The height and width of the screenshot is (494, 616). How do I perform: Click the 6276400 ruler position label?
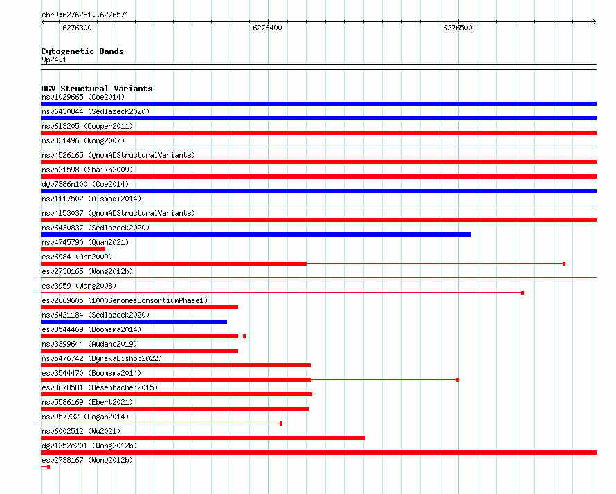click(x=267, y=28)
